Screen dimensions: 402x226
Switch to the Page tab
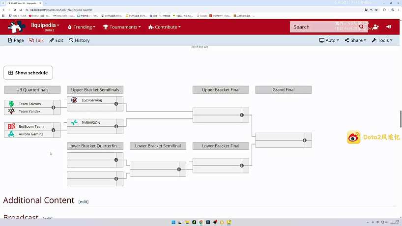16,40
